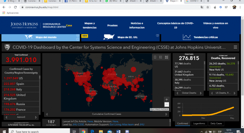This screenshot has height=133, width=244.
Task: Select the Mapa de EE. UU. tab
Action: click(121, 38)
